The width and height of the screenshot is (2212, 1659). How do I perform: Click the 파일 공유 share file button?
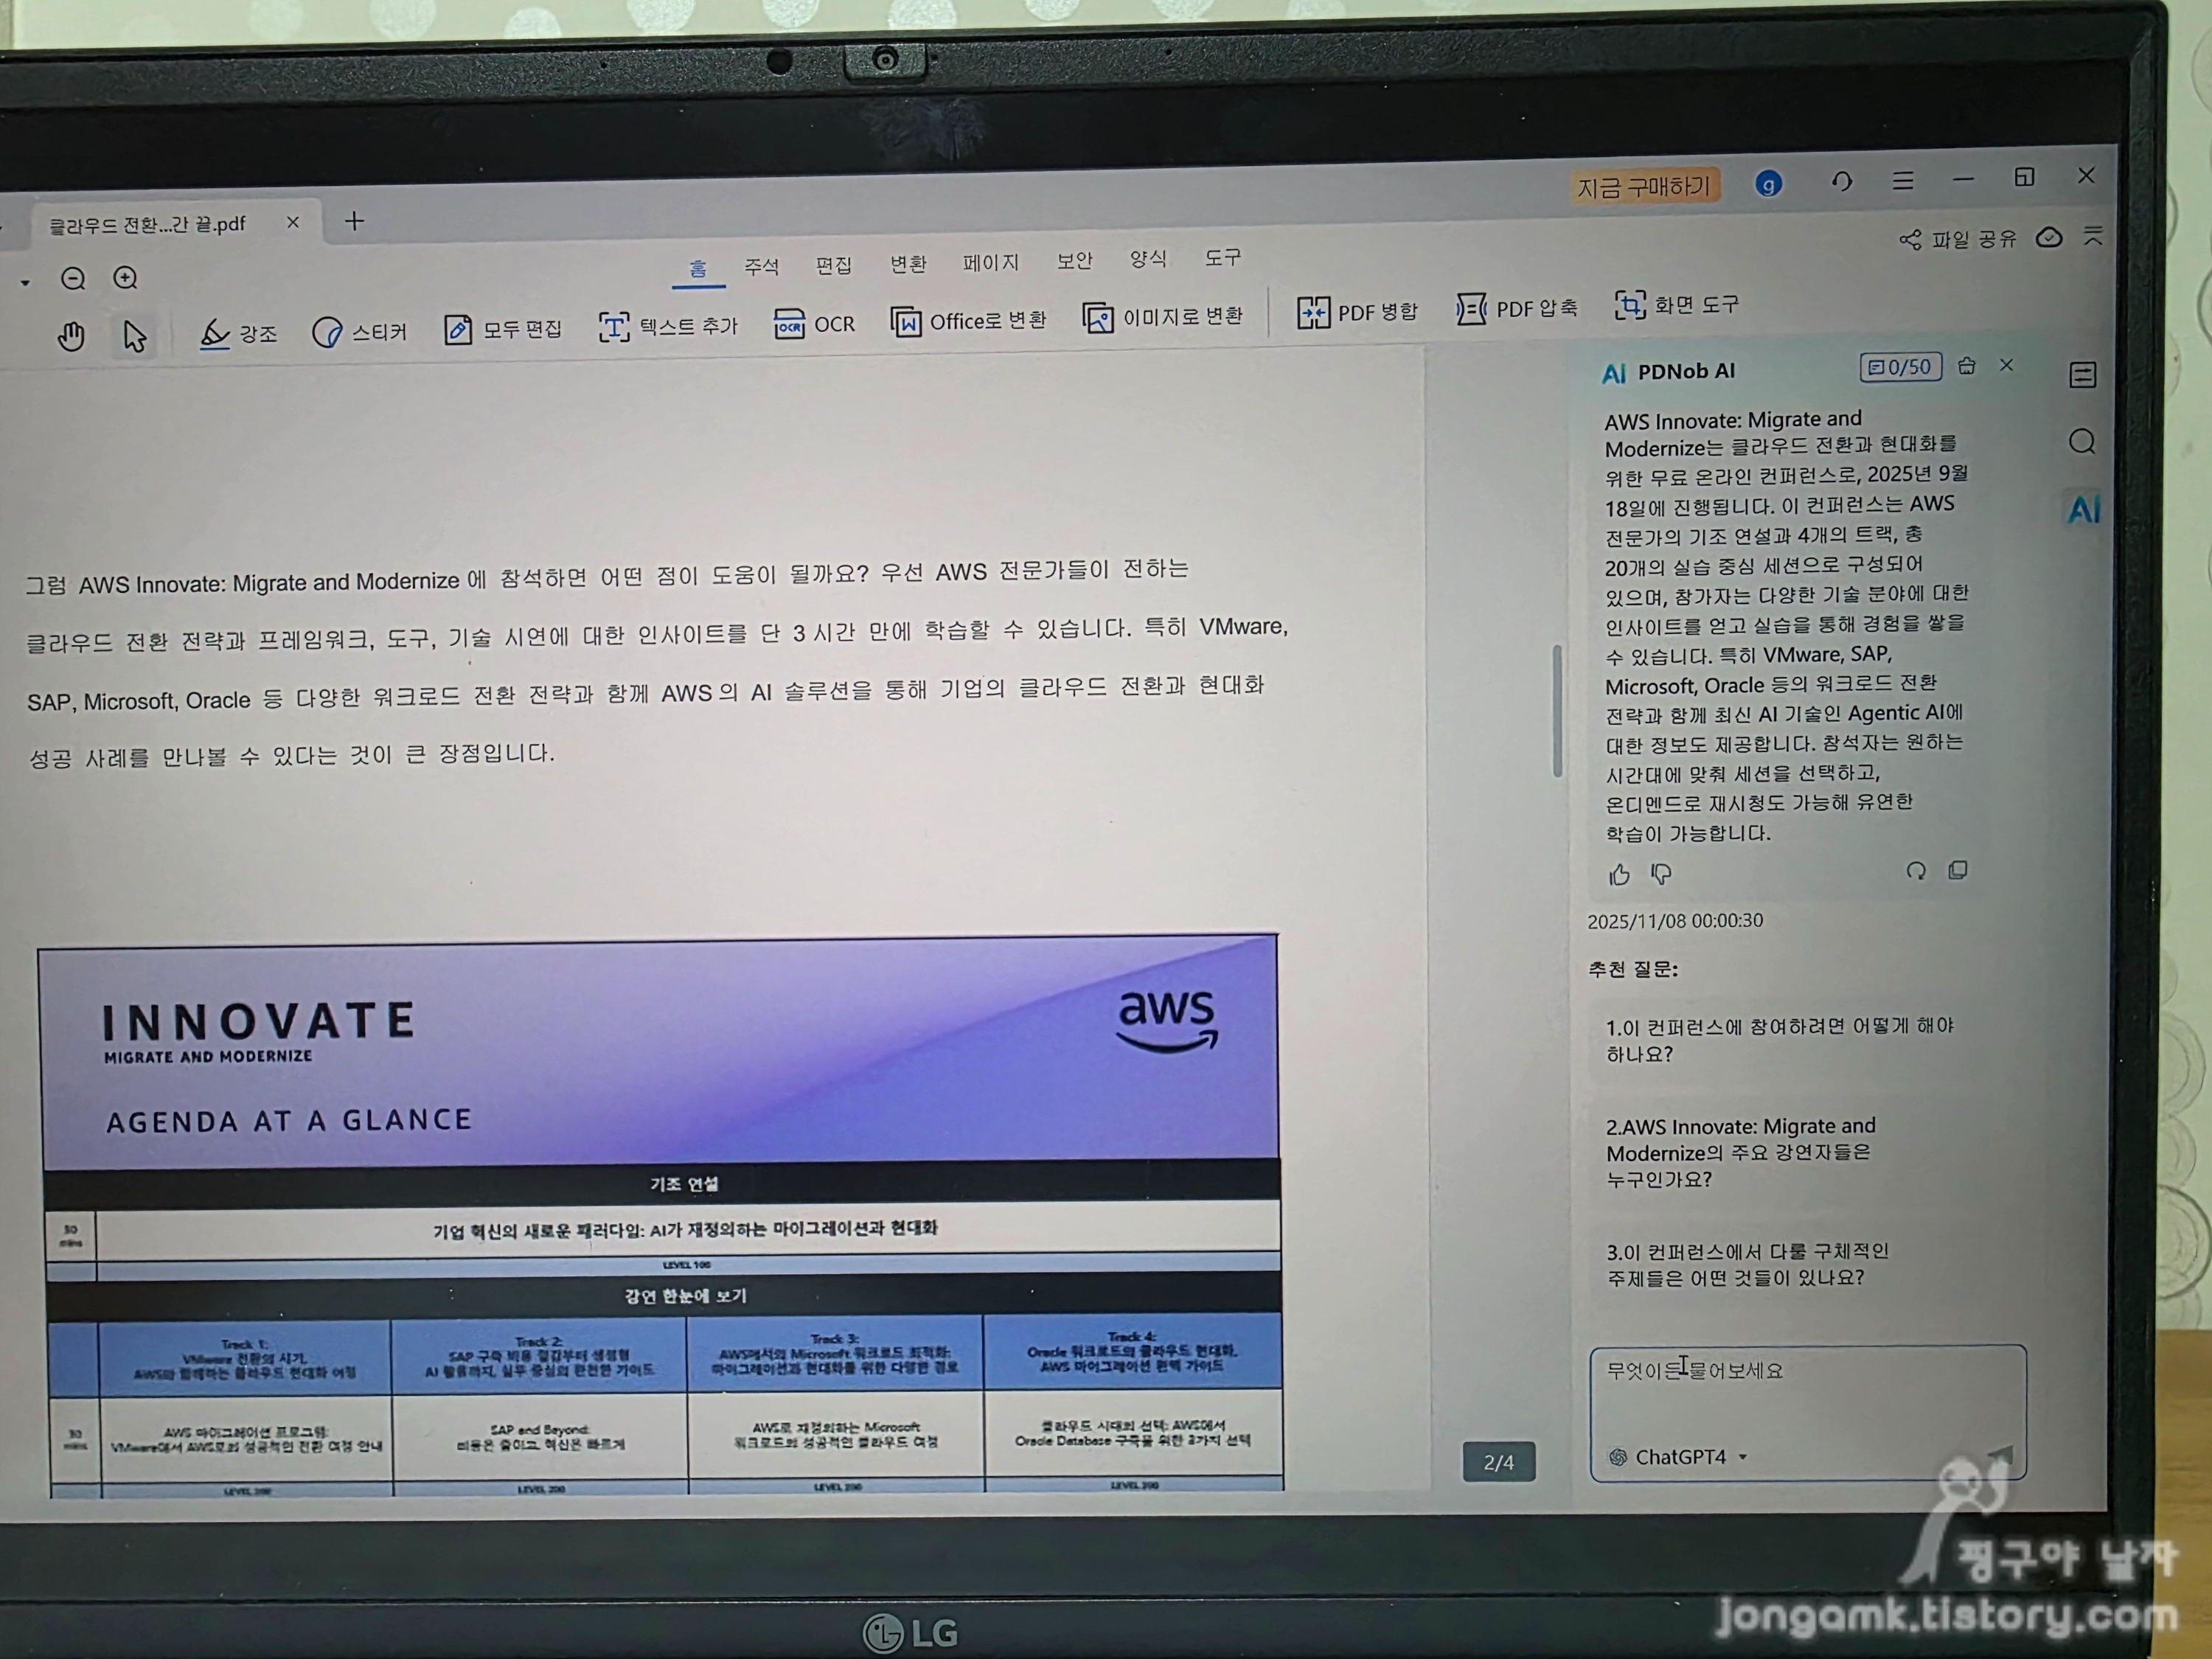coord(1957,239)
